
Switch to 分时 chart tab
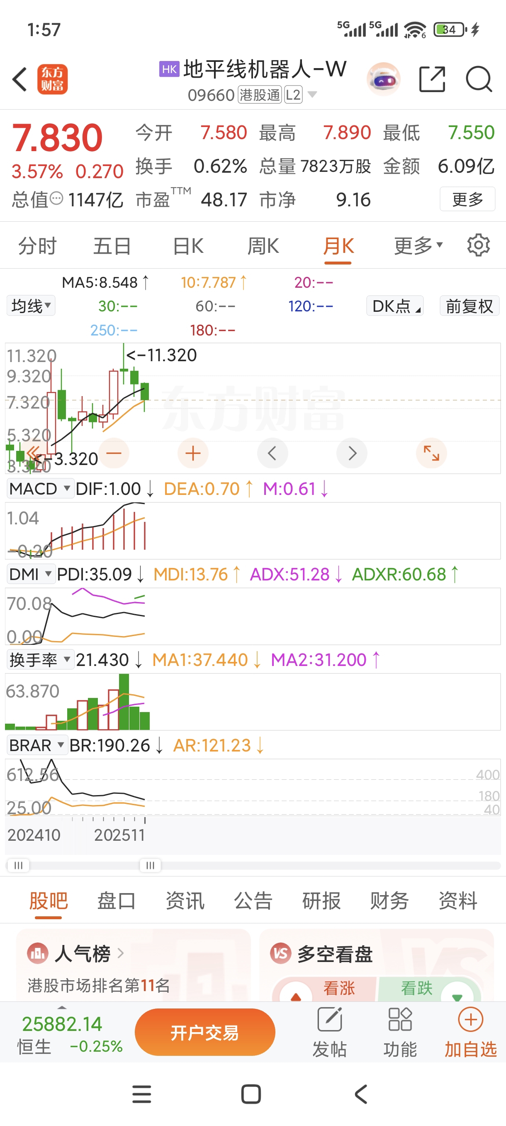pos(38,246)
